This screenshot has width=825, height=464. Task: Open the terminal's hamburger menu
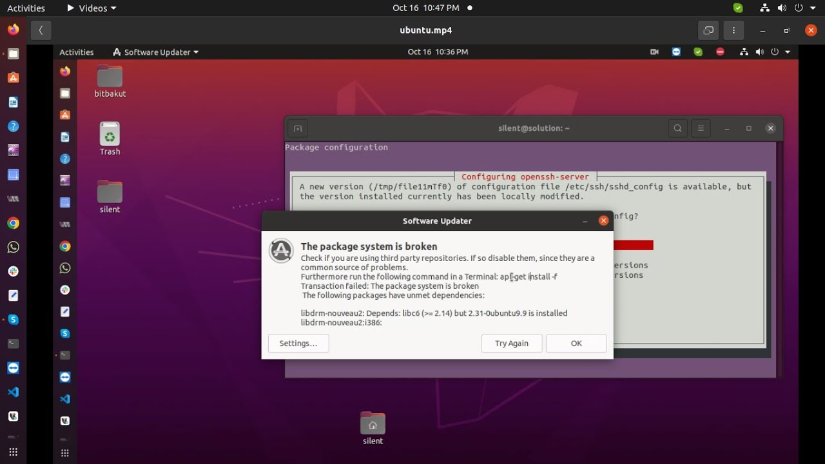click(701, 128)
